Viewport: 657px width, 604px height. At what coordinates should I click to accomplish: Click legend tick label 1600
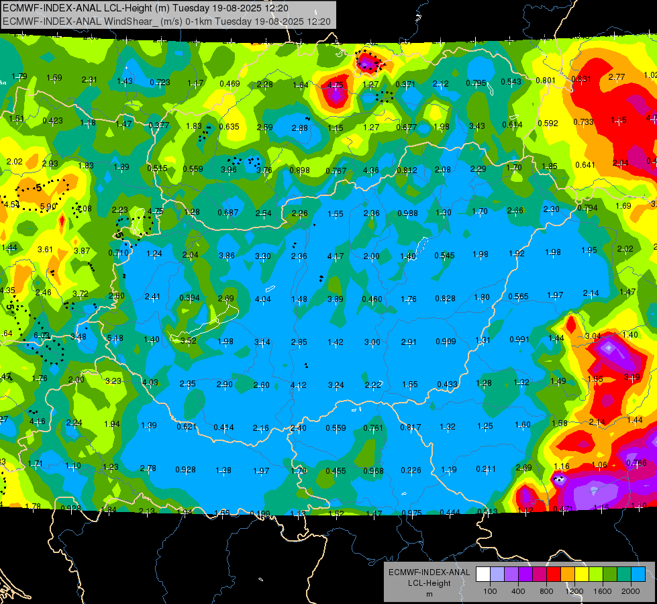tap(602, 591)
